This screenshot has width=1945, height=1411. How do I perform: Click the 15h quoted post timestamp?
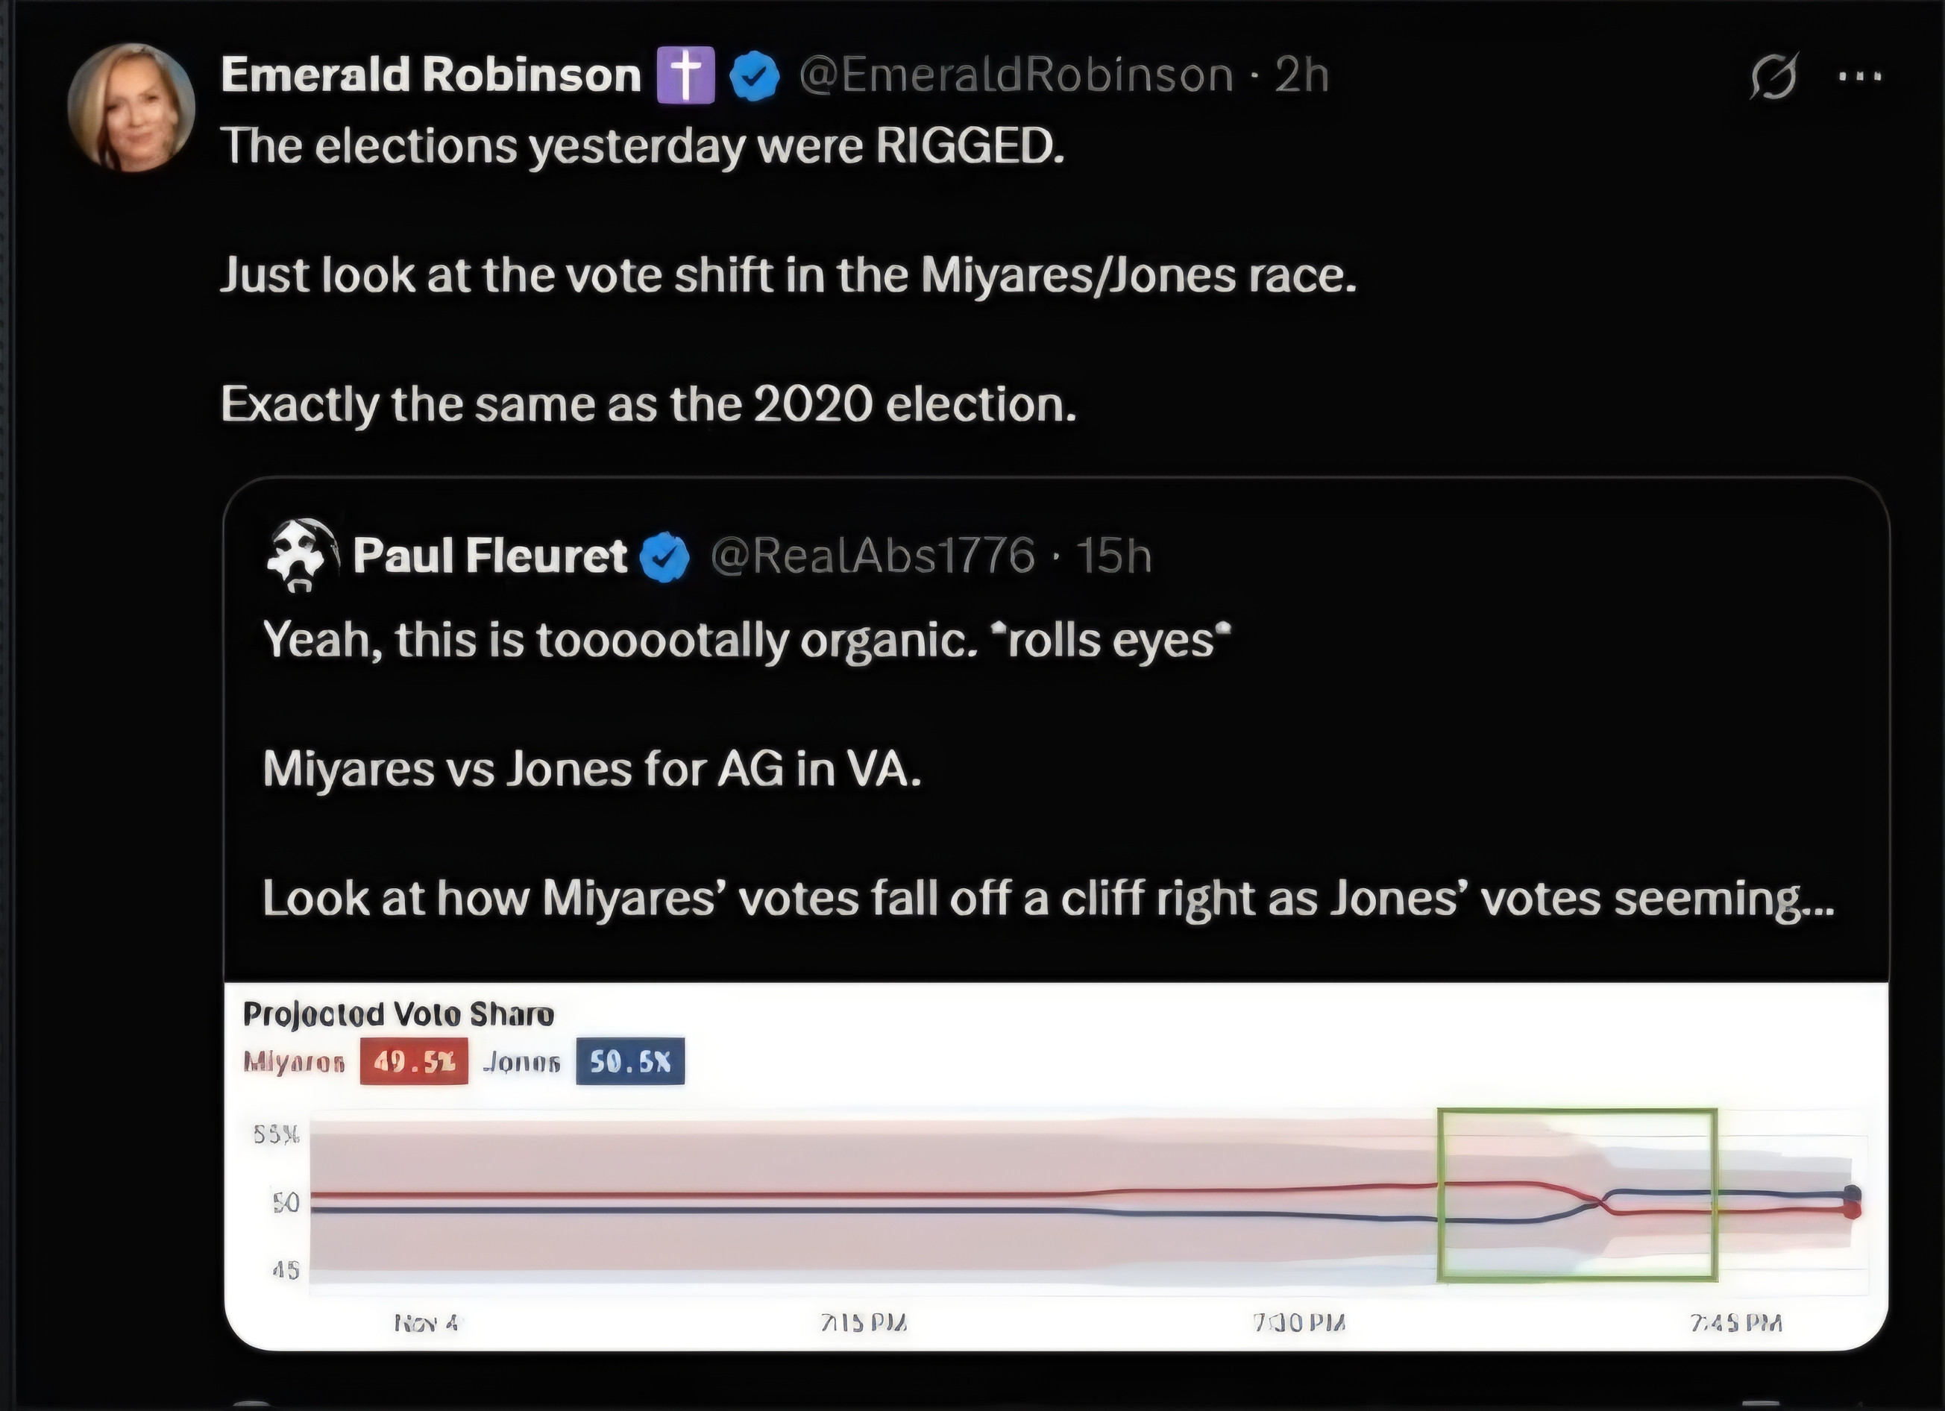click(x=1113, y=556)
